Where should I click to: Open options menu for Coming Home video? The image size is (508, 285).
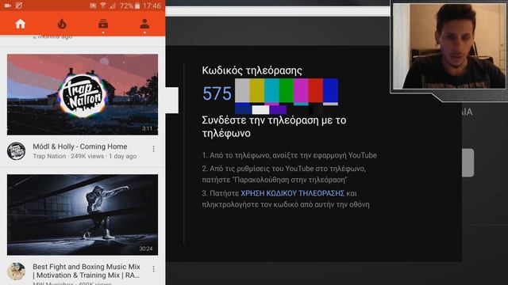153,149
